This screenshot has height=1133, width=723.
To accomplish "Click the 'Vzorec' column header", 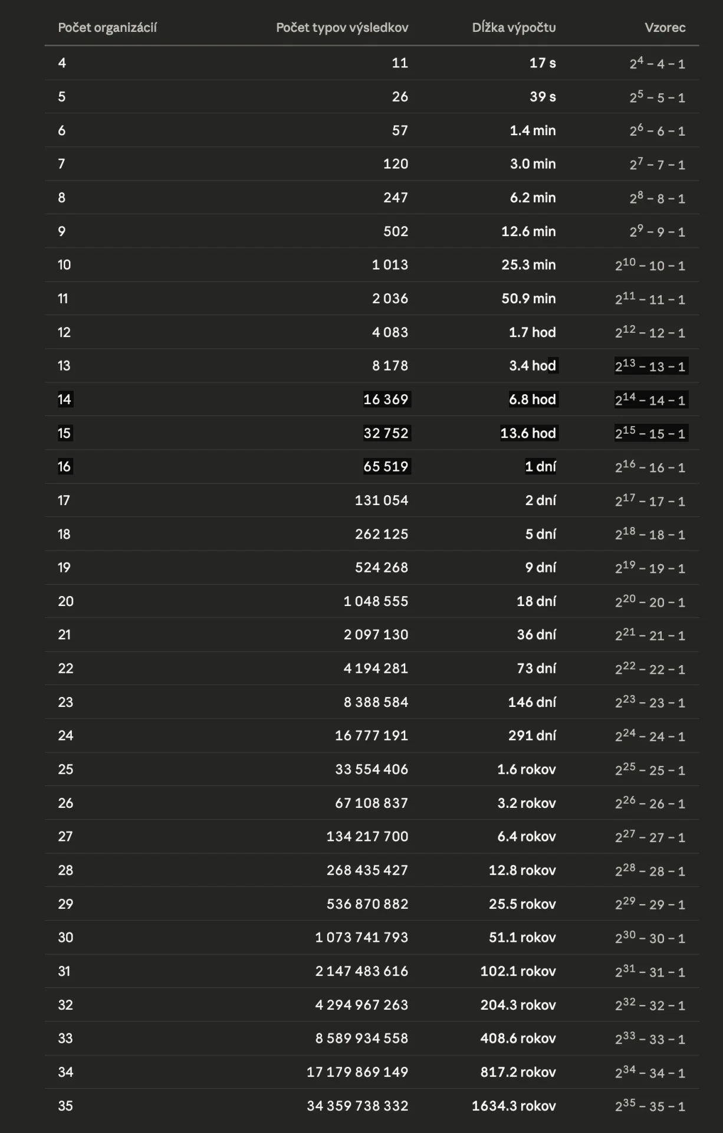I will point(665,28).
